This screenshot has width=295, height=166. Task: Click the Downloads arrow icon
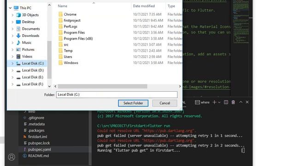pos(18,36)
